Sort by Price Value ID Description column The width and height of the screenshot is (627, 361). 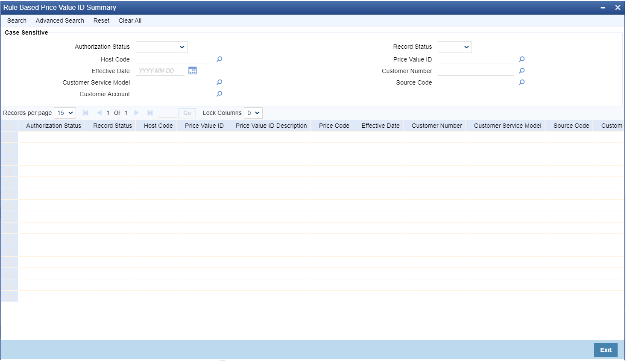click(x=271, y=126)
